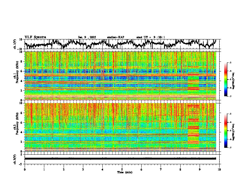Click the "station=KAP" label
247x190 pixels.
pos(116,37)
